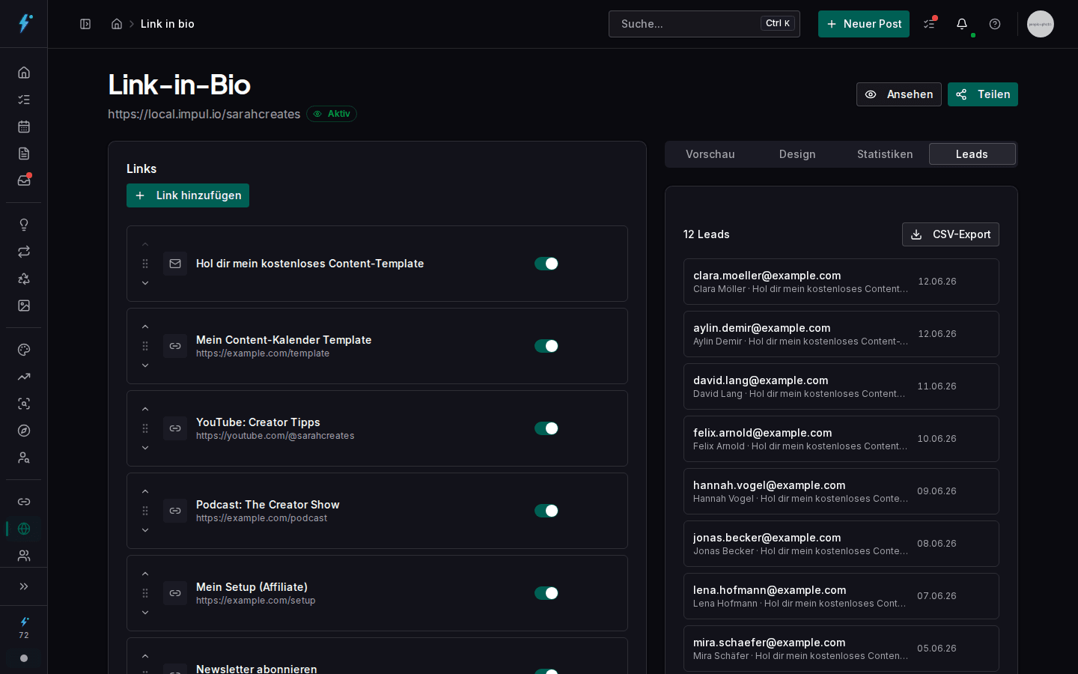
Task: Open the chain link sidebar icon
Action: click(x=24, y=502)
